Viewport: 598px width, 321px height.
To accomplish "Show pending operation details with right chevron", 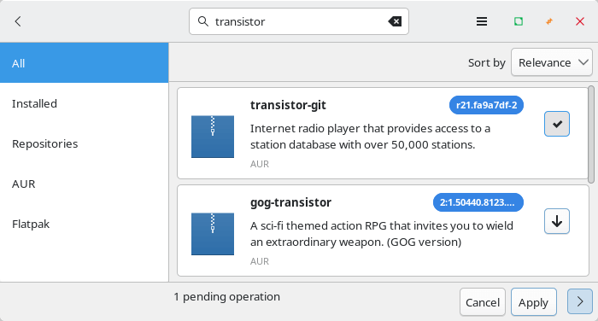I will pyautogui.click(x=580, y=301).
